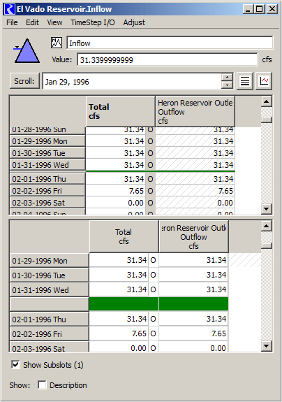Open the plot chart icon button
The height and width of the screenshot is (402, 282).
tap(264, 81)
